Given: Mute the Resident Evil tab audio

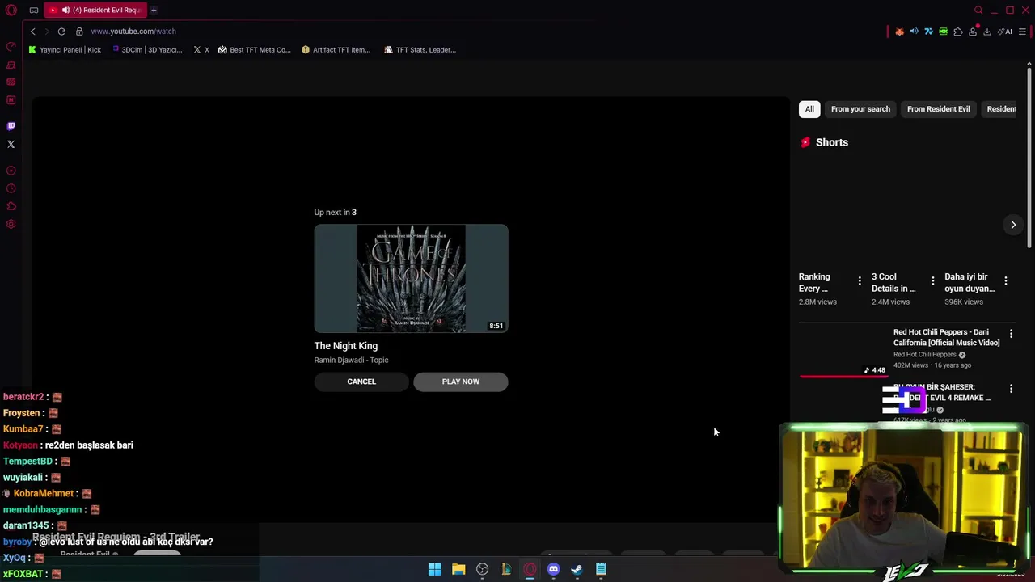Looking at the screenshot, I should [65, 10].
